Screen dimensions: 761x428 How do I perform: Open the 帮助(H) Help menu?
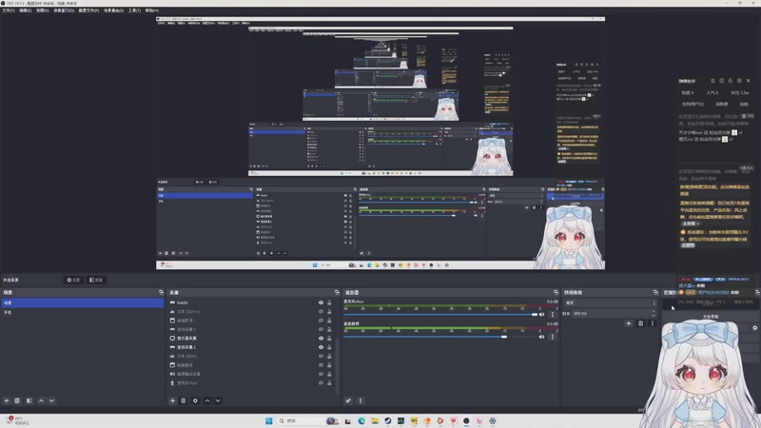coord(152,10)
